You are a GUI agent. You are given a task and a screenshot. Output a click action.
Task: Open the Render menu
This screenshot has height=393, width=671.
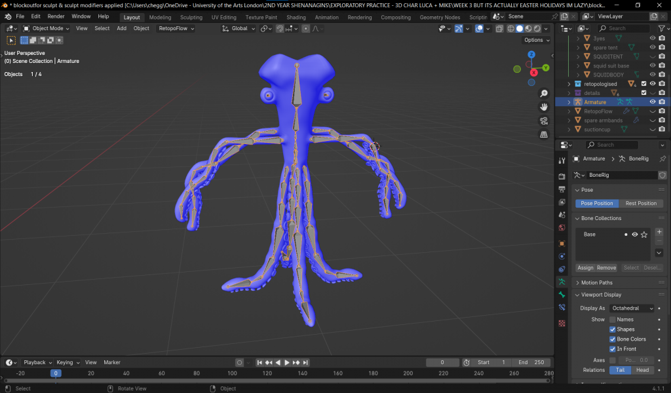[x=56, y=16]
